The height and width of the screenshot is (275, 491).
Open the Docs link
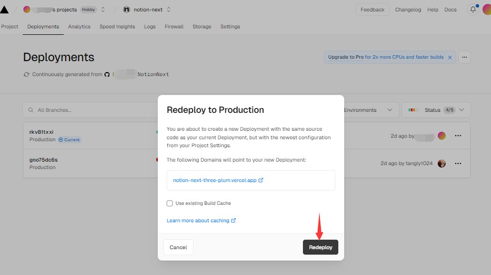coord(450,10)
